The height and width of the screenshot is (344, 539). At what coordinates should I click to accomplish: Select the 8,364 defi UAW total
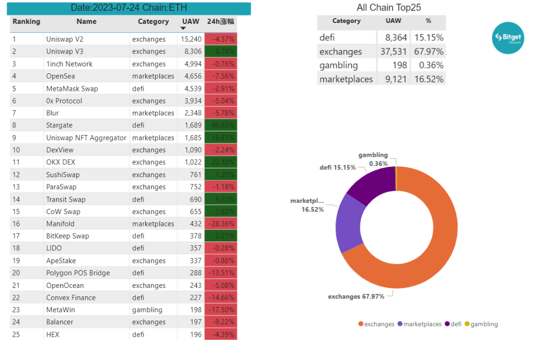click(x=396, y=37)
